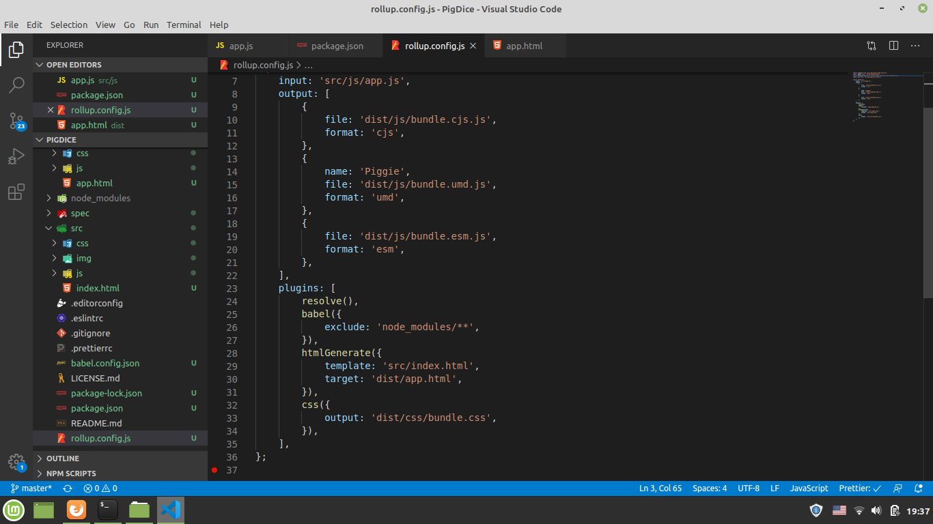Open Source Control view with 23 badge
The width and height of the screenshot is (933, 524).
[16, 121]
